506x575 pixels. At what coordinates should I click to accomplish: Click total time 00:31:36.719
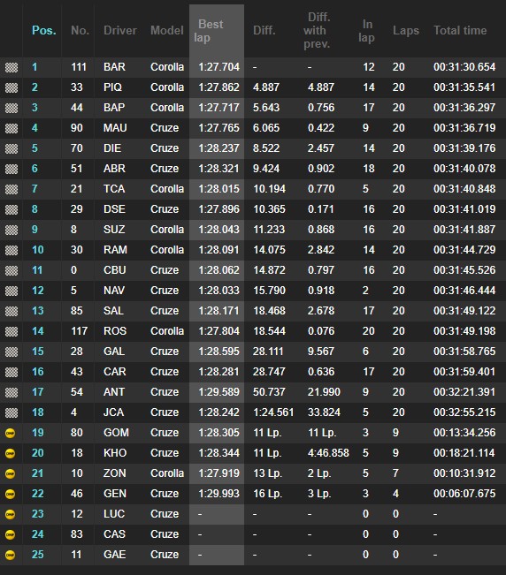click(464, 128)
